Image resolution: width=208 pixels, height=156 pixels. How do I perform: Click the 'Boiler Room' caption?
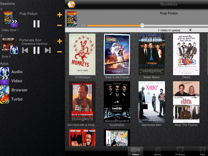(x=152, y=77)
